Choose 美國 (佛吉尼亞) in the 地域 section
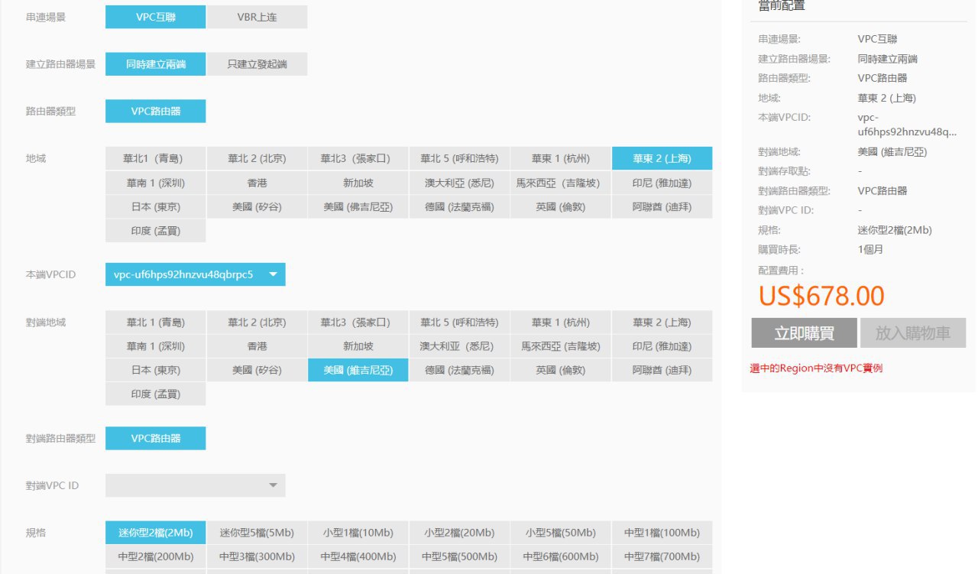The image size is (978, 574). pyautogui.click(x=358, y=207)
